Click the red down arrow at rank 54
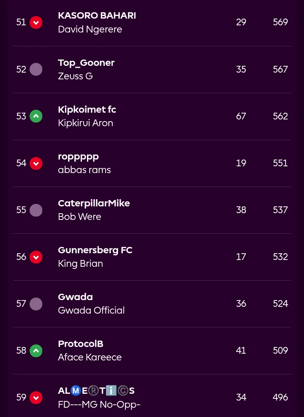The width and height of the screenshot is (304, 417). click(36, 163)
